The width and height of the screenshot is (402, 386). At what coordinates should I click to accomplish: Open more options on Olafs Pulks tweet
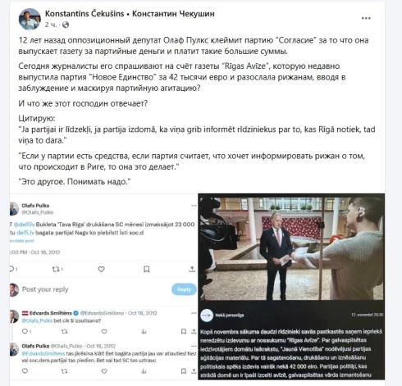coord(194,206)
